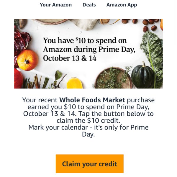Click the yellow butternut squash half
This screenshot has width=177, height=177.
pyautogui.click(x=75, y=83)
